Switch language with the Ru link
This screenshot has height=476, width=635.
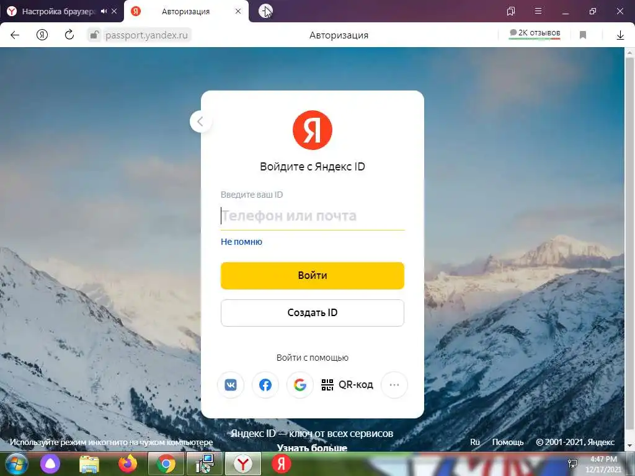click(475, 442)
